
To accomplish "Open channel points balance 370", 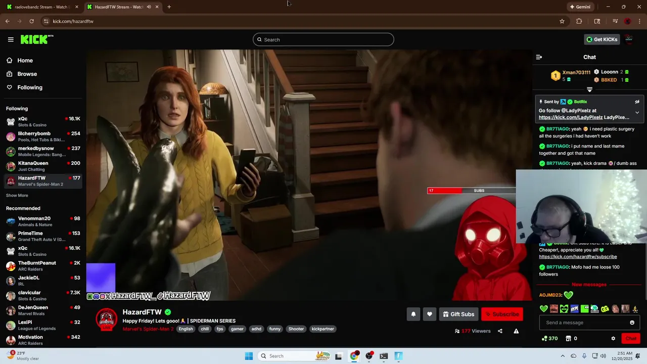I will pyautogui.click(x=549, y=338).
